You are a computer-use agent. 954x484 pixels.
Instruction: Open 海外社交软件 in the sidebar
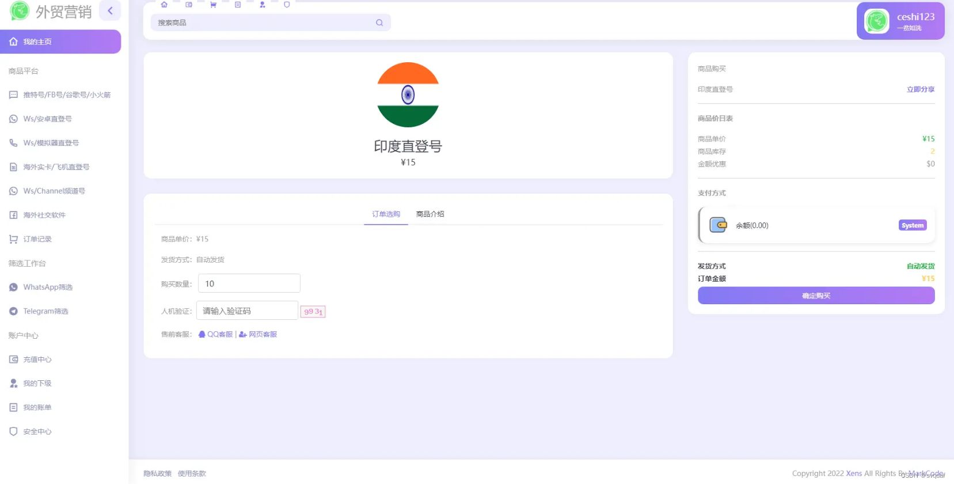point(60,215)
